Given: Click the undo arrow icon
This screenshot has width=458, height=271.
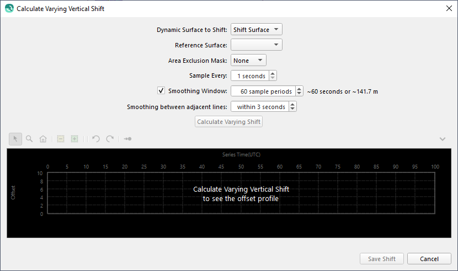Looking at the screenshot, I should coord(96,139).
